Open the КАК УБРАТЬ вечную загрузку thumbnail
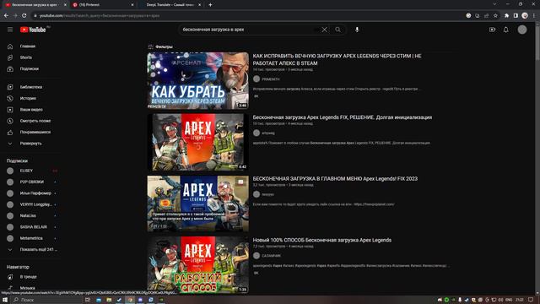The width and height of the screenshot is (540, 304). pyautogui.click(x=197, y=81)
